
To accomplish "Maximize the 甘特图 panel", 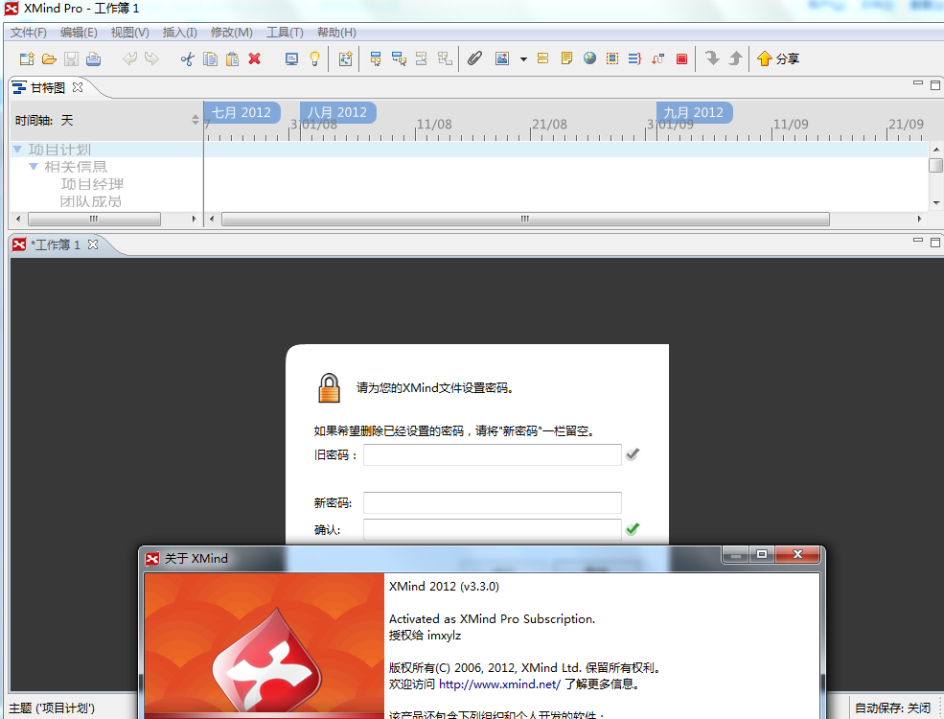I will (935, 85).
